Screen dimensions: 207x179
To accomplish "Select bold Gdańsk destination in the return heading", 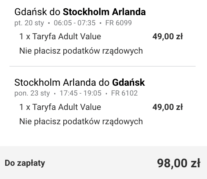I will click(x=129, y=82).
